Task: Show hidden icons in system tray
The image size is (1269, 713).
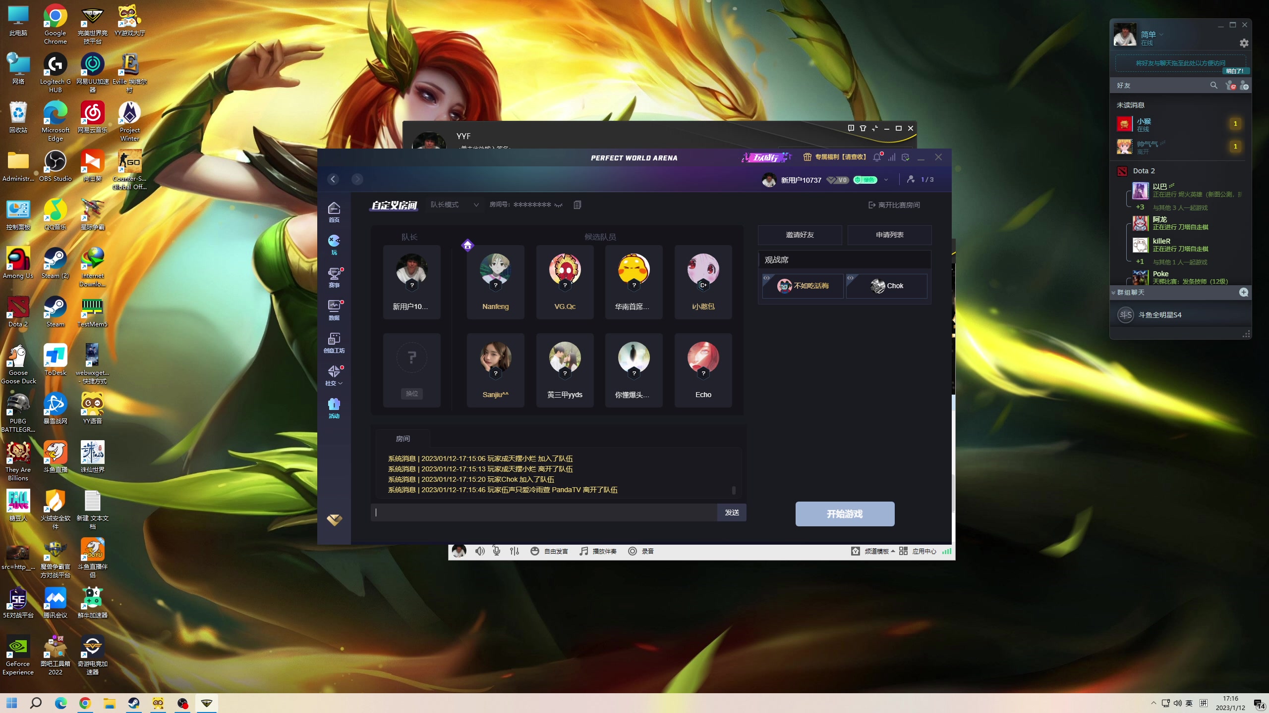Action: 1154,703
